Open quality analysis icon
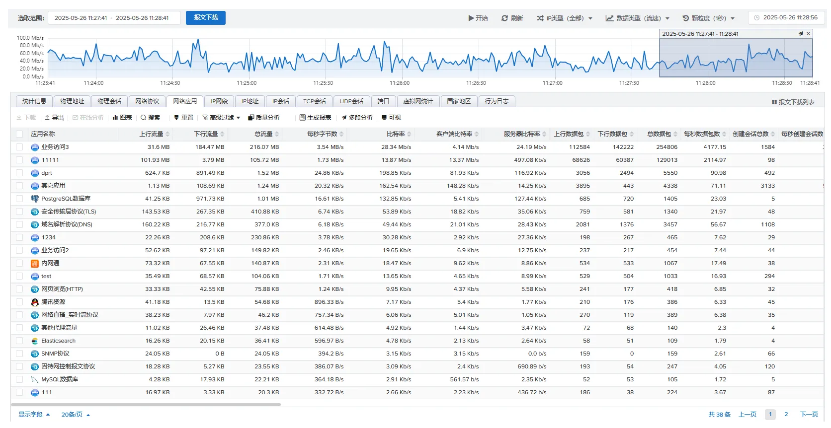Screen dimensions: 831x428 point(251,118)
